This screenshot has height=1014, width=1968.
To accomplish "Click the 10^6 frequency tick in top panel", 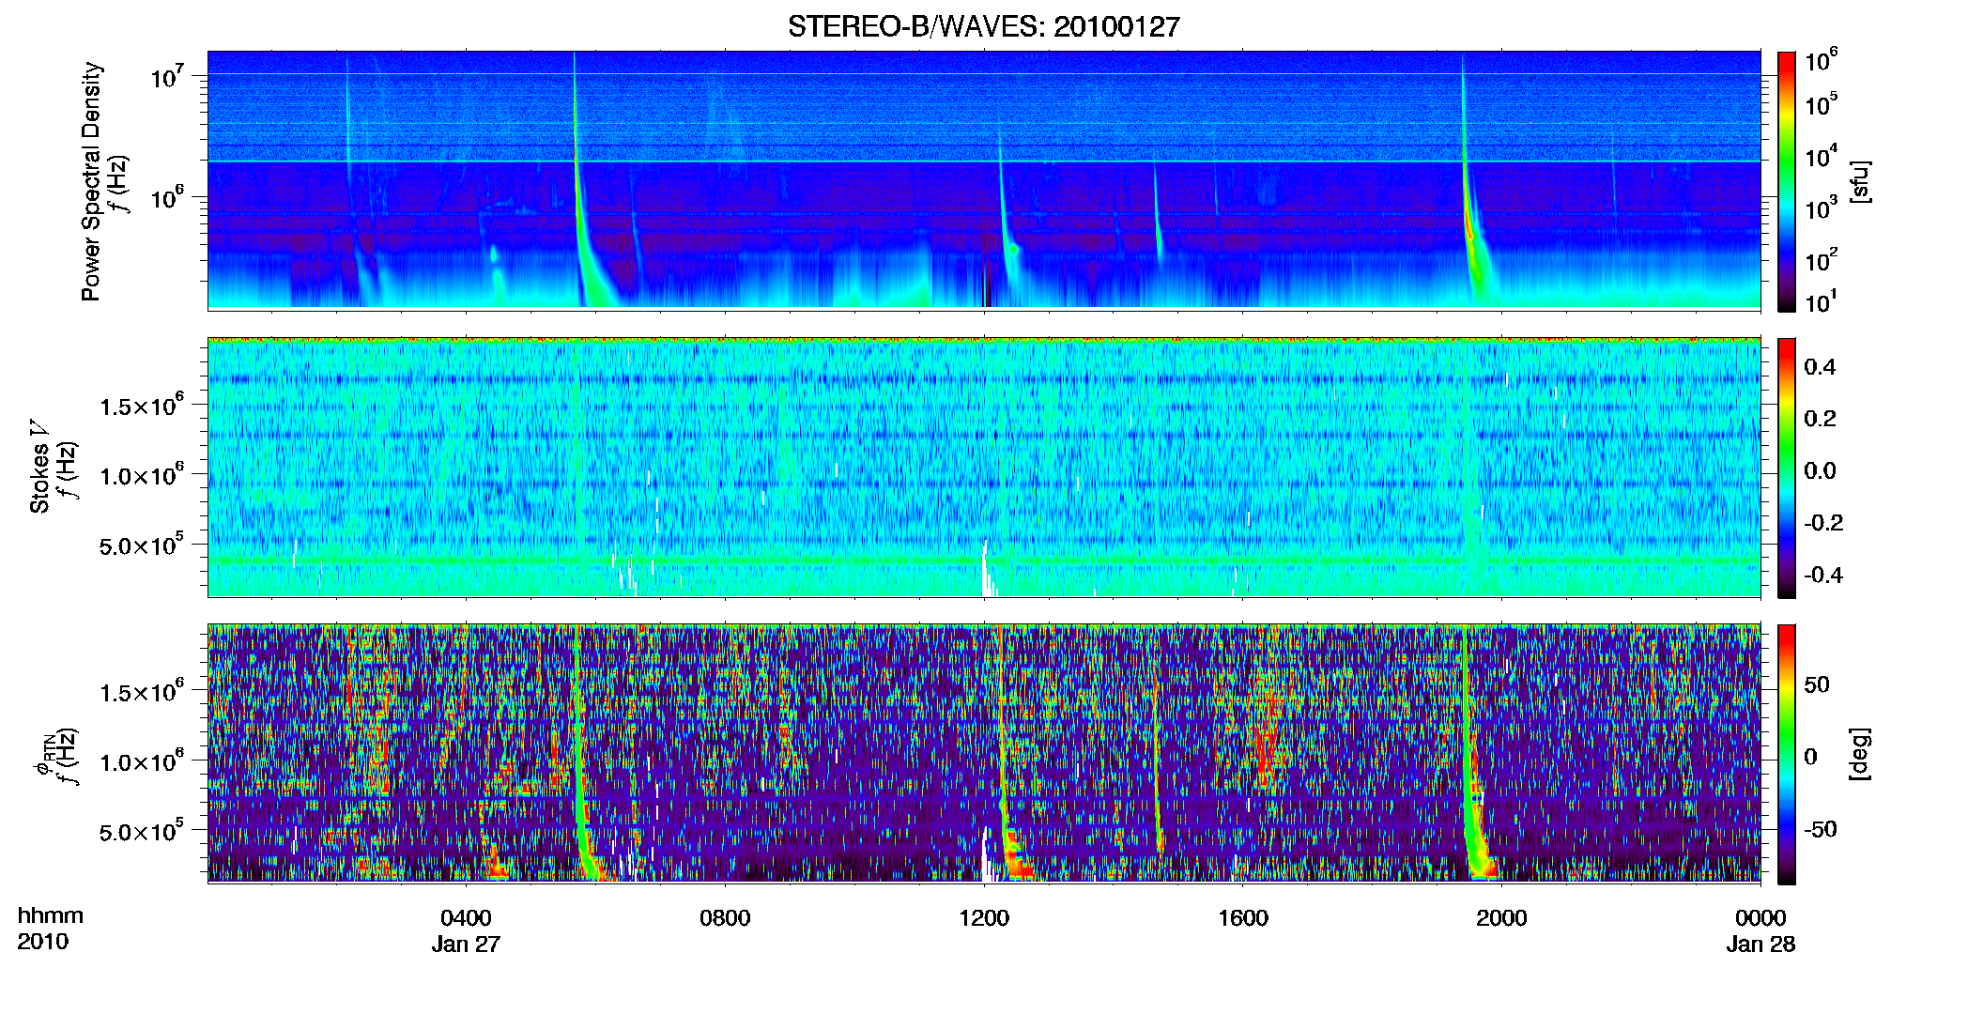I will pos(168,198).
